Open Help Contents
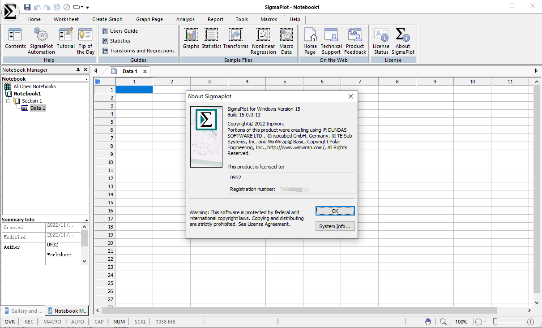This screenshot has width=542, height=328. tap(15, 40)
